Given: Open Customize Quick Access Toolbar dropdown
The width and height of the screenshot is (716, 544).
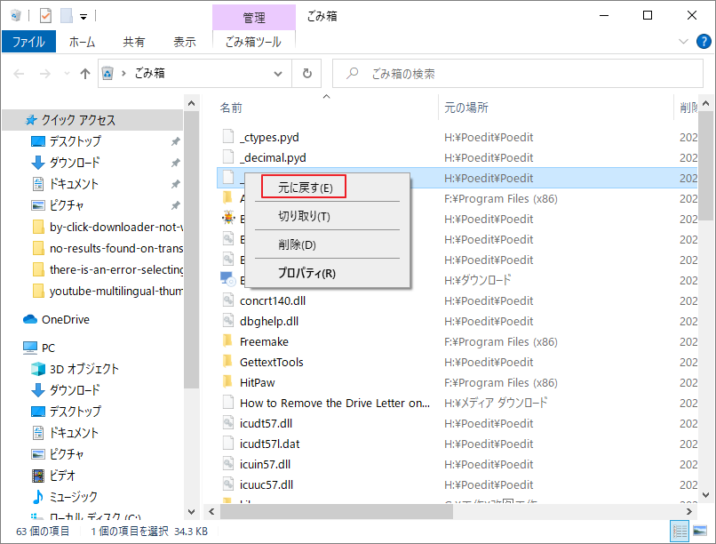Looking at the screenshot, I should (x=84, y=17).
